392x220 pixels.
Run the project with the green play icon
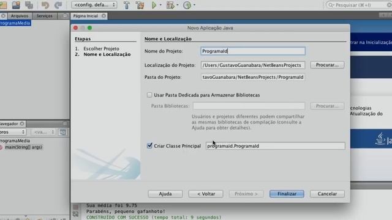pyautogui.click(x=154, y=5)
